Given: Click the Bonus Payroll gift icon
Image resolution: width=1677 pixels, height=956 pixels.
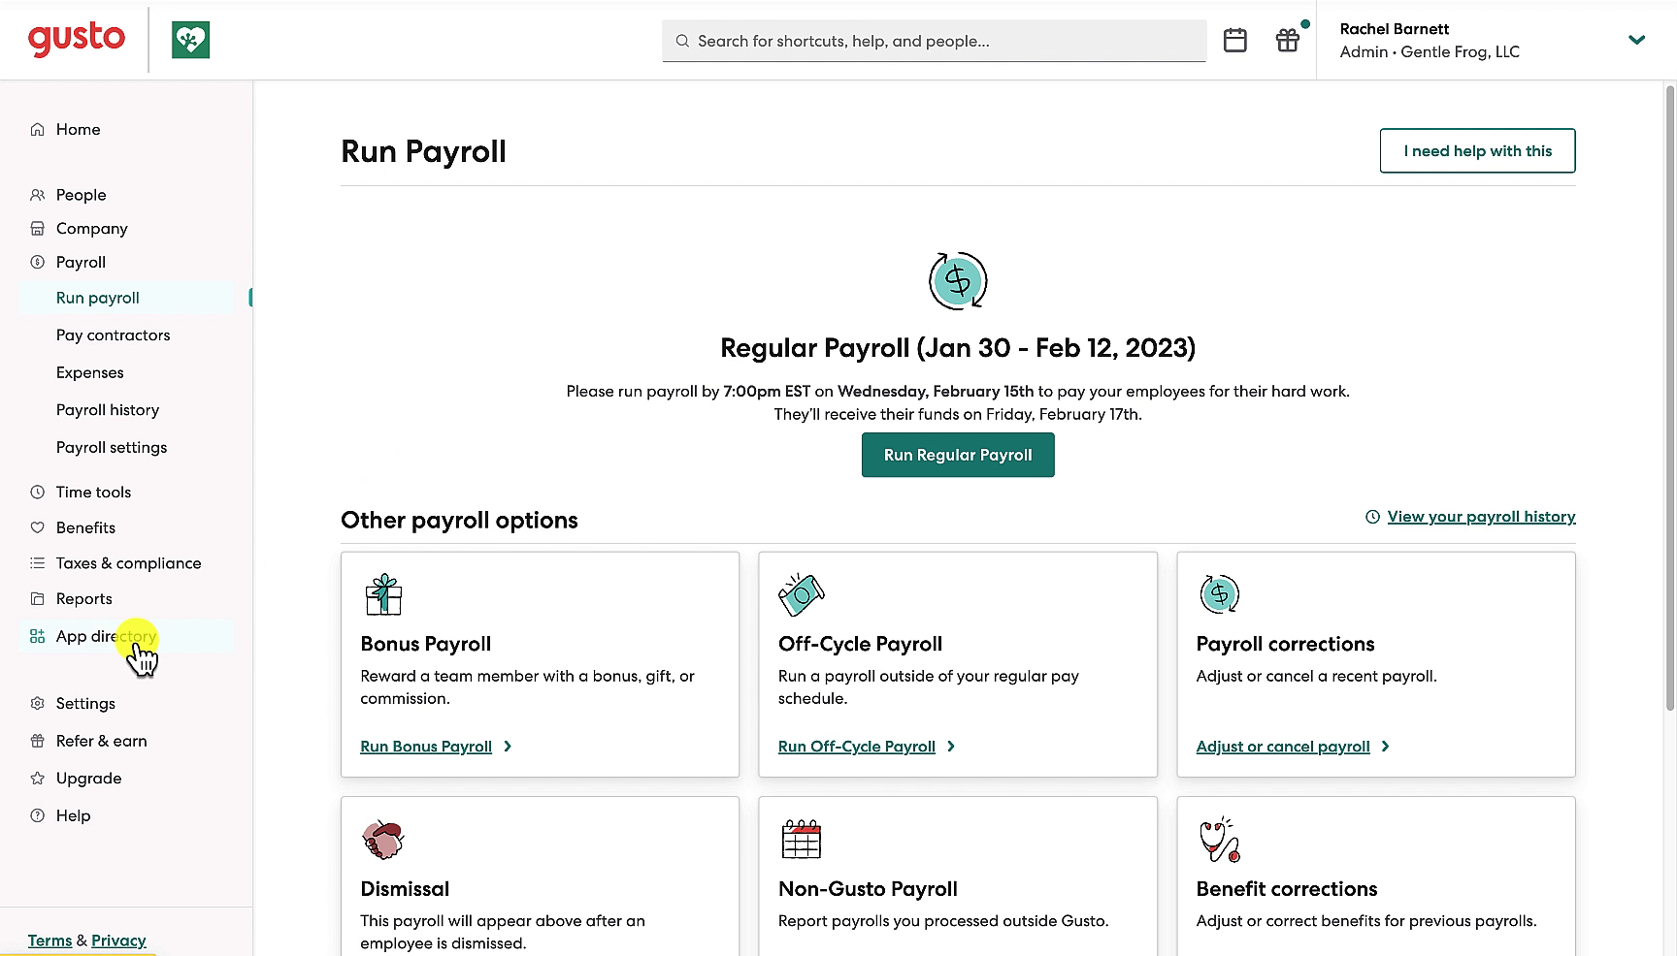Looking at the screenshot, I should click(383, 594).
